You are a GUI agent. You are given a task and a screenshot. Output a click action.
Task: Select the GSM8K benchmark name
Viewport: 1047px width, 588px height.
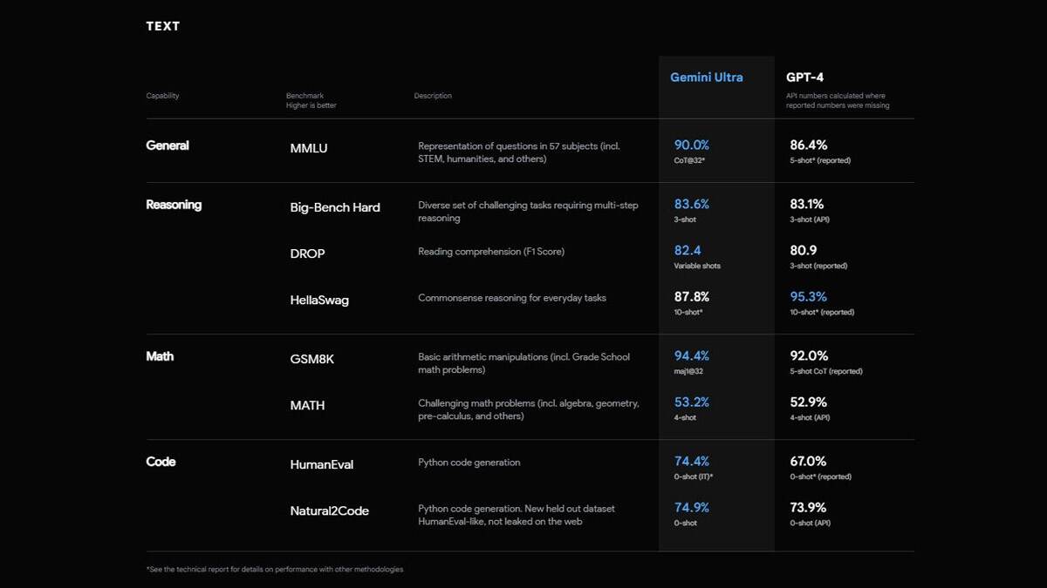click(x=311, y=359)
